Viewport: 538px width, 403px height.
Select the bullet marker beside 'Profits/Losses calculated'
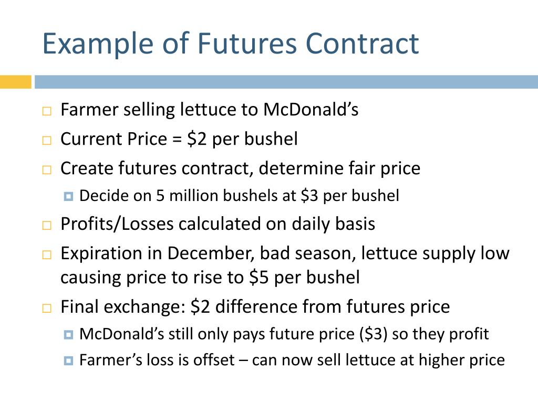(x=47, y=226)
